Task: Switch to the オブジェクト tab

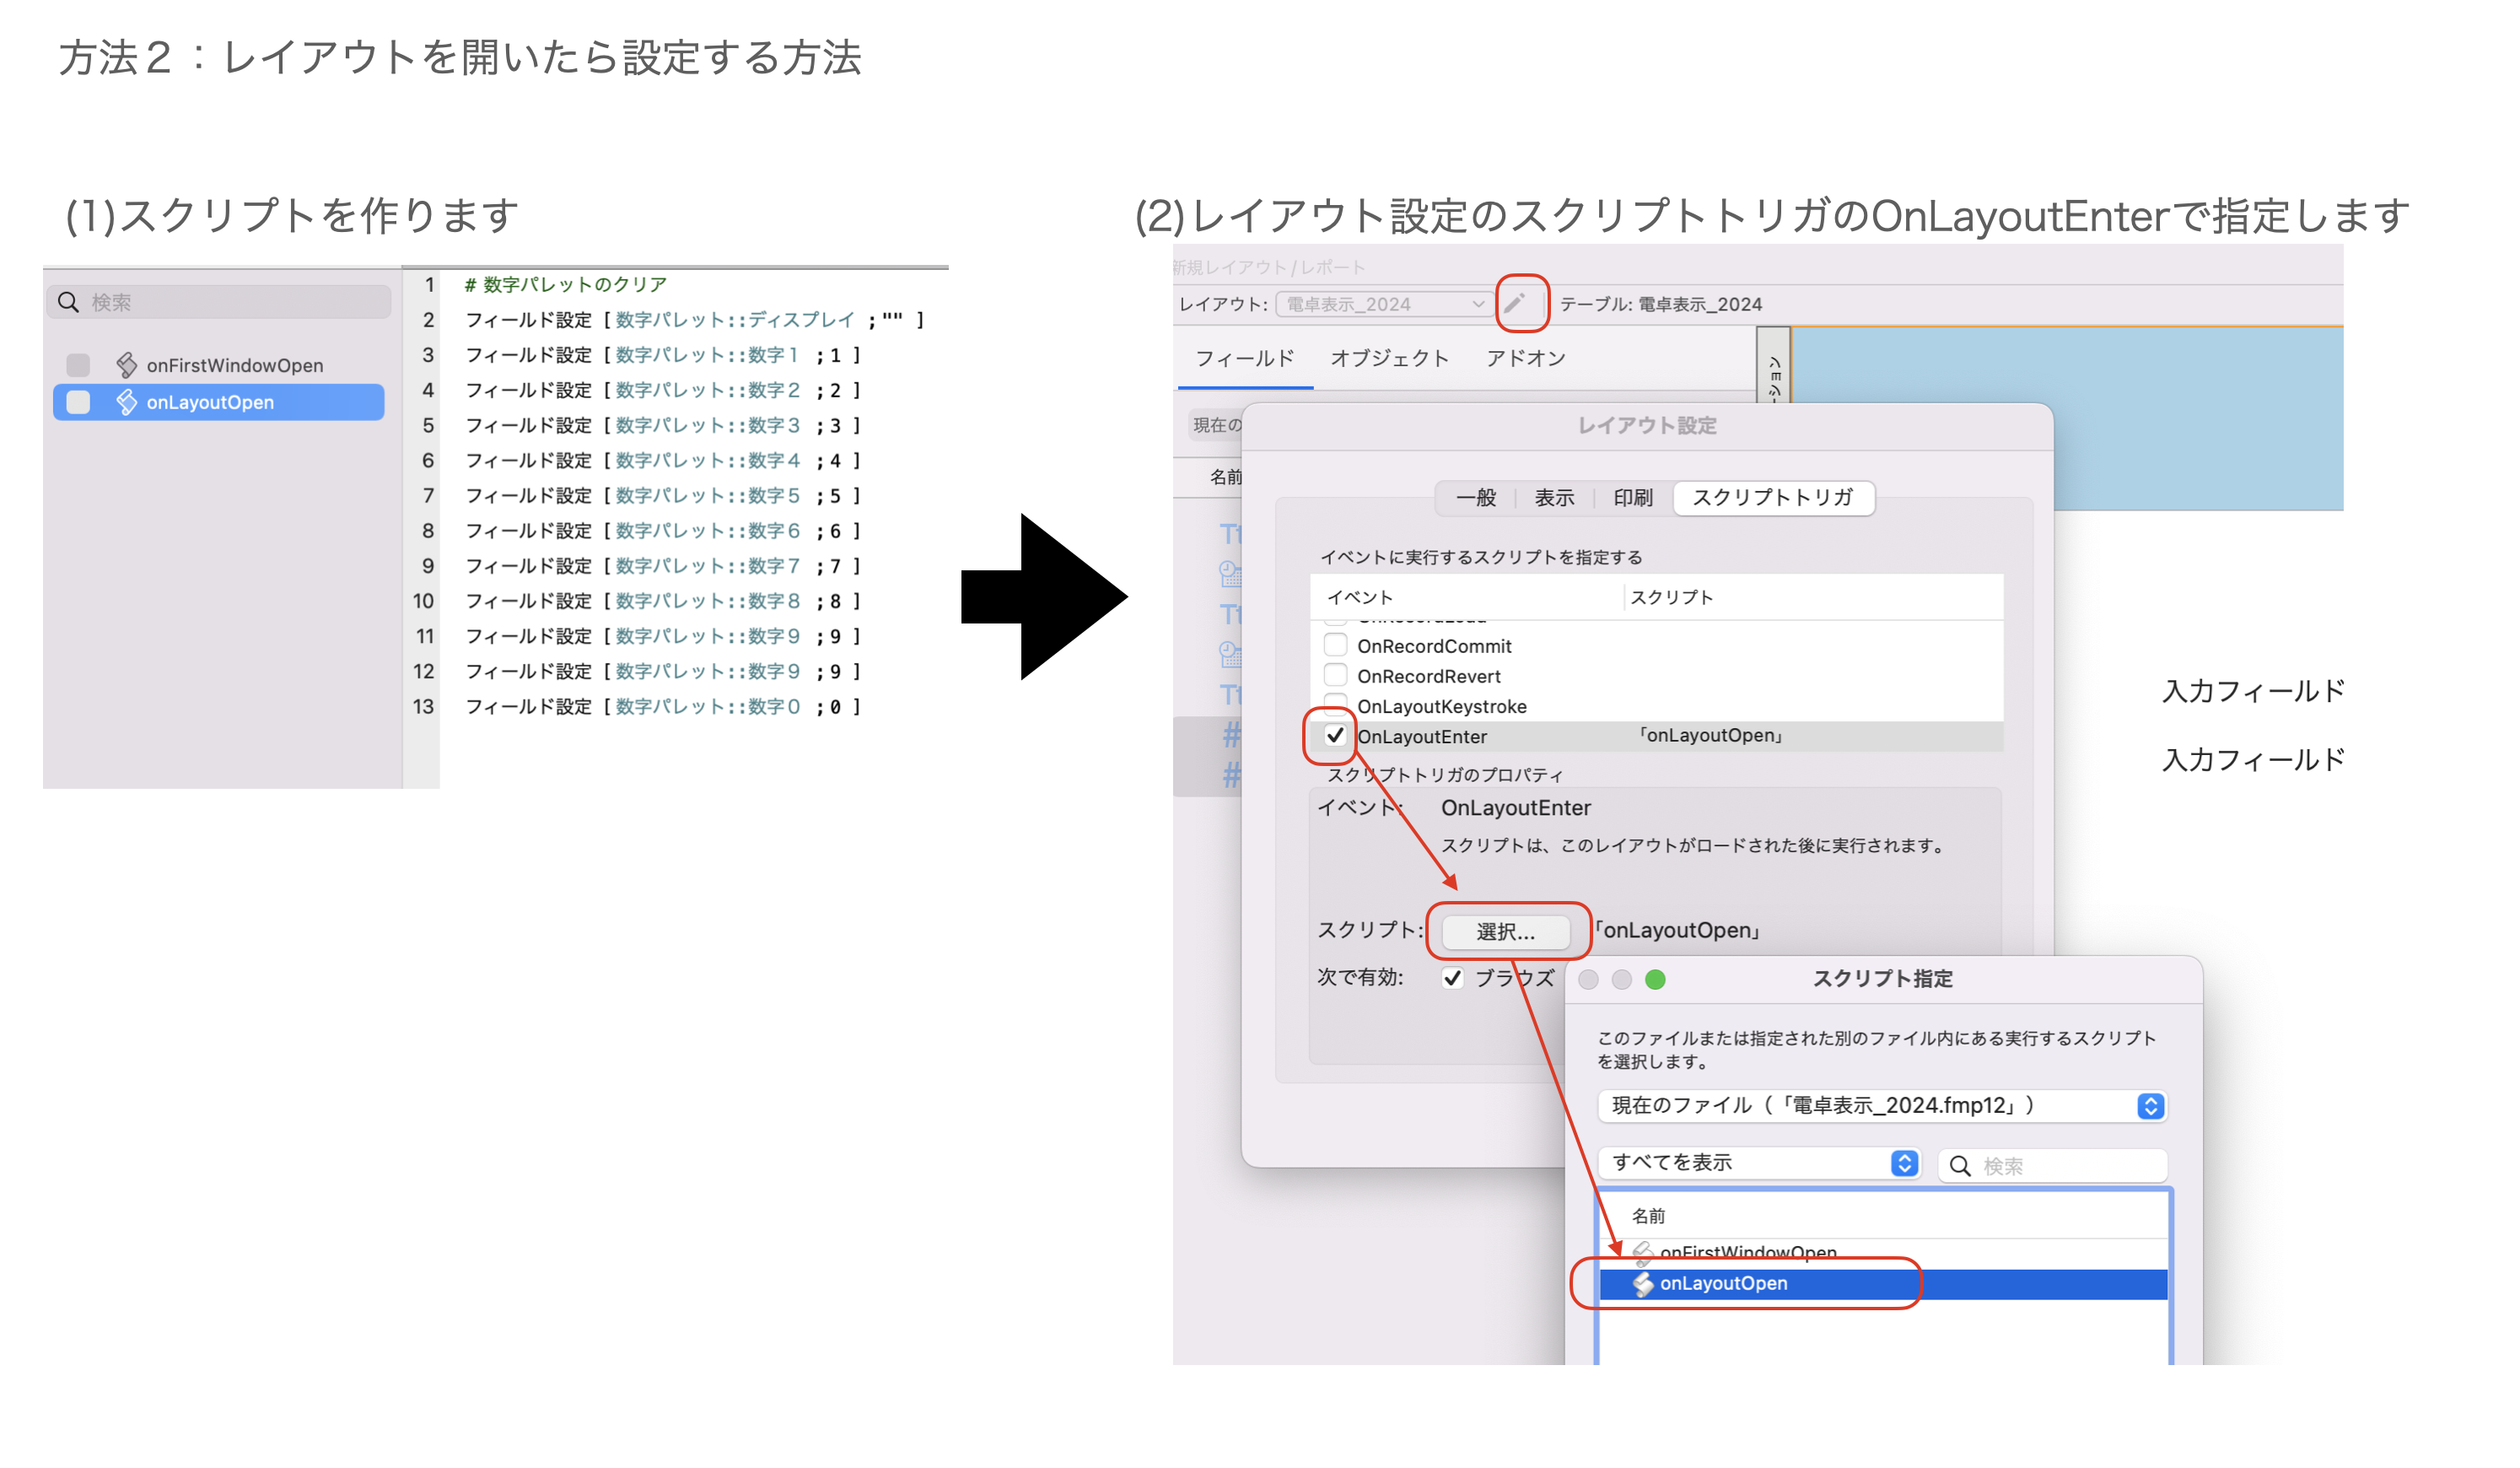Action: (1389, 359)
